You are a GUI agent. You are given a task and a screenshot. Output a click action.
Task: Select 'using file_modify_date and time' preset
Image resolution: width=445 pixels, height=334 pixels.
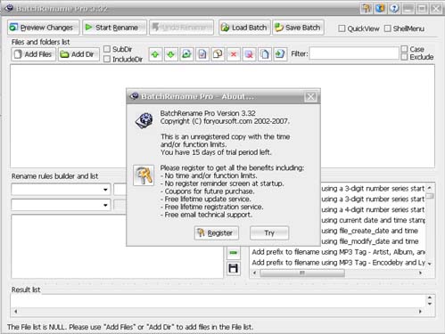point(370,241)
